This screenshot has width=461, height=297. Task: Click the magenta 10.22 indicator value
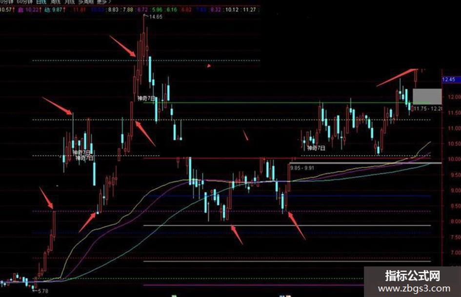coord(32,10)
